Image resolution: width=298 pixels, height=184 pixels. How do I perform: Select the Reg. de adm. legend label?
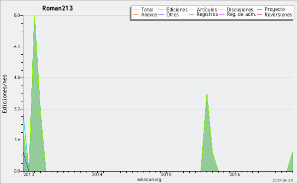[241, 14]
